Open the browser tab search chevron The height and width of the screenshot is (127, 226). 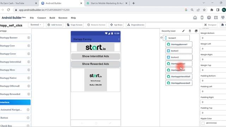pyautogui.click(x=204, y=3)
